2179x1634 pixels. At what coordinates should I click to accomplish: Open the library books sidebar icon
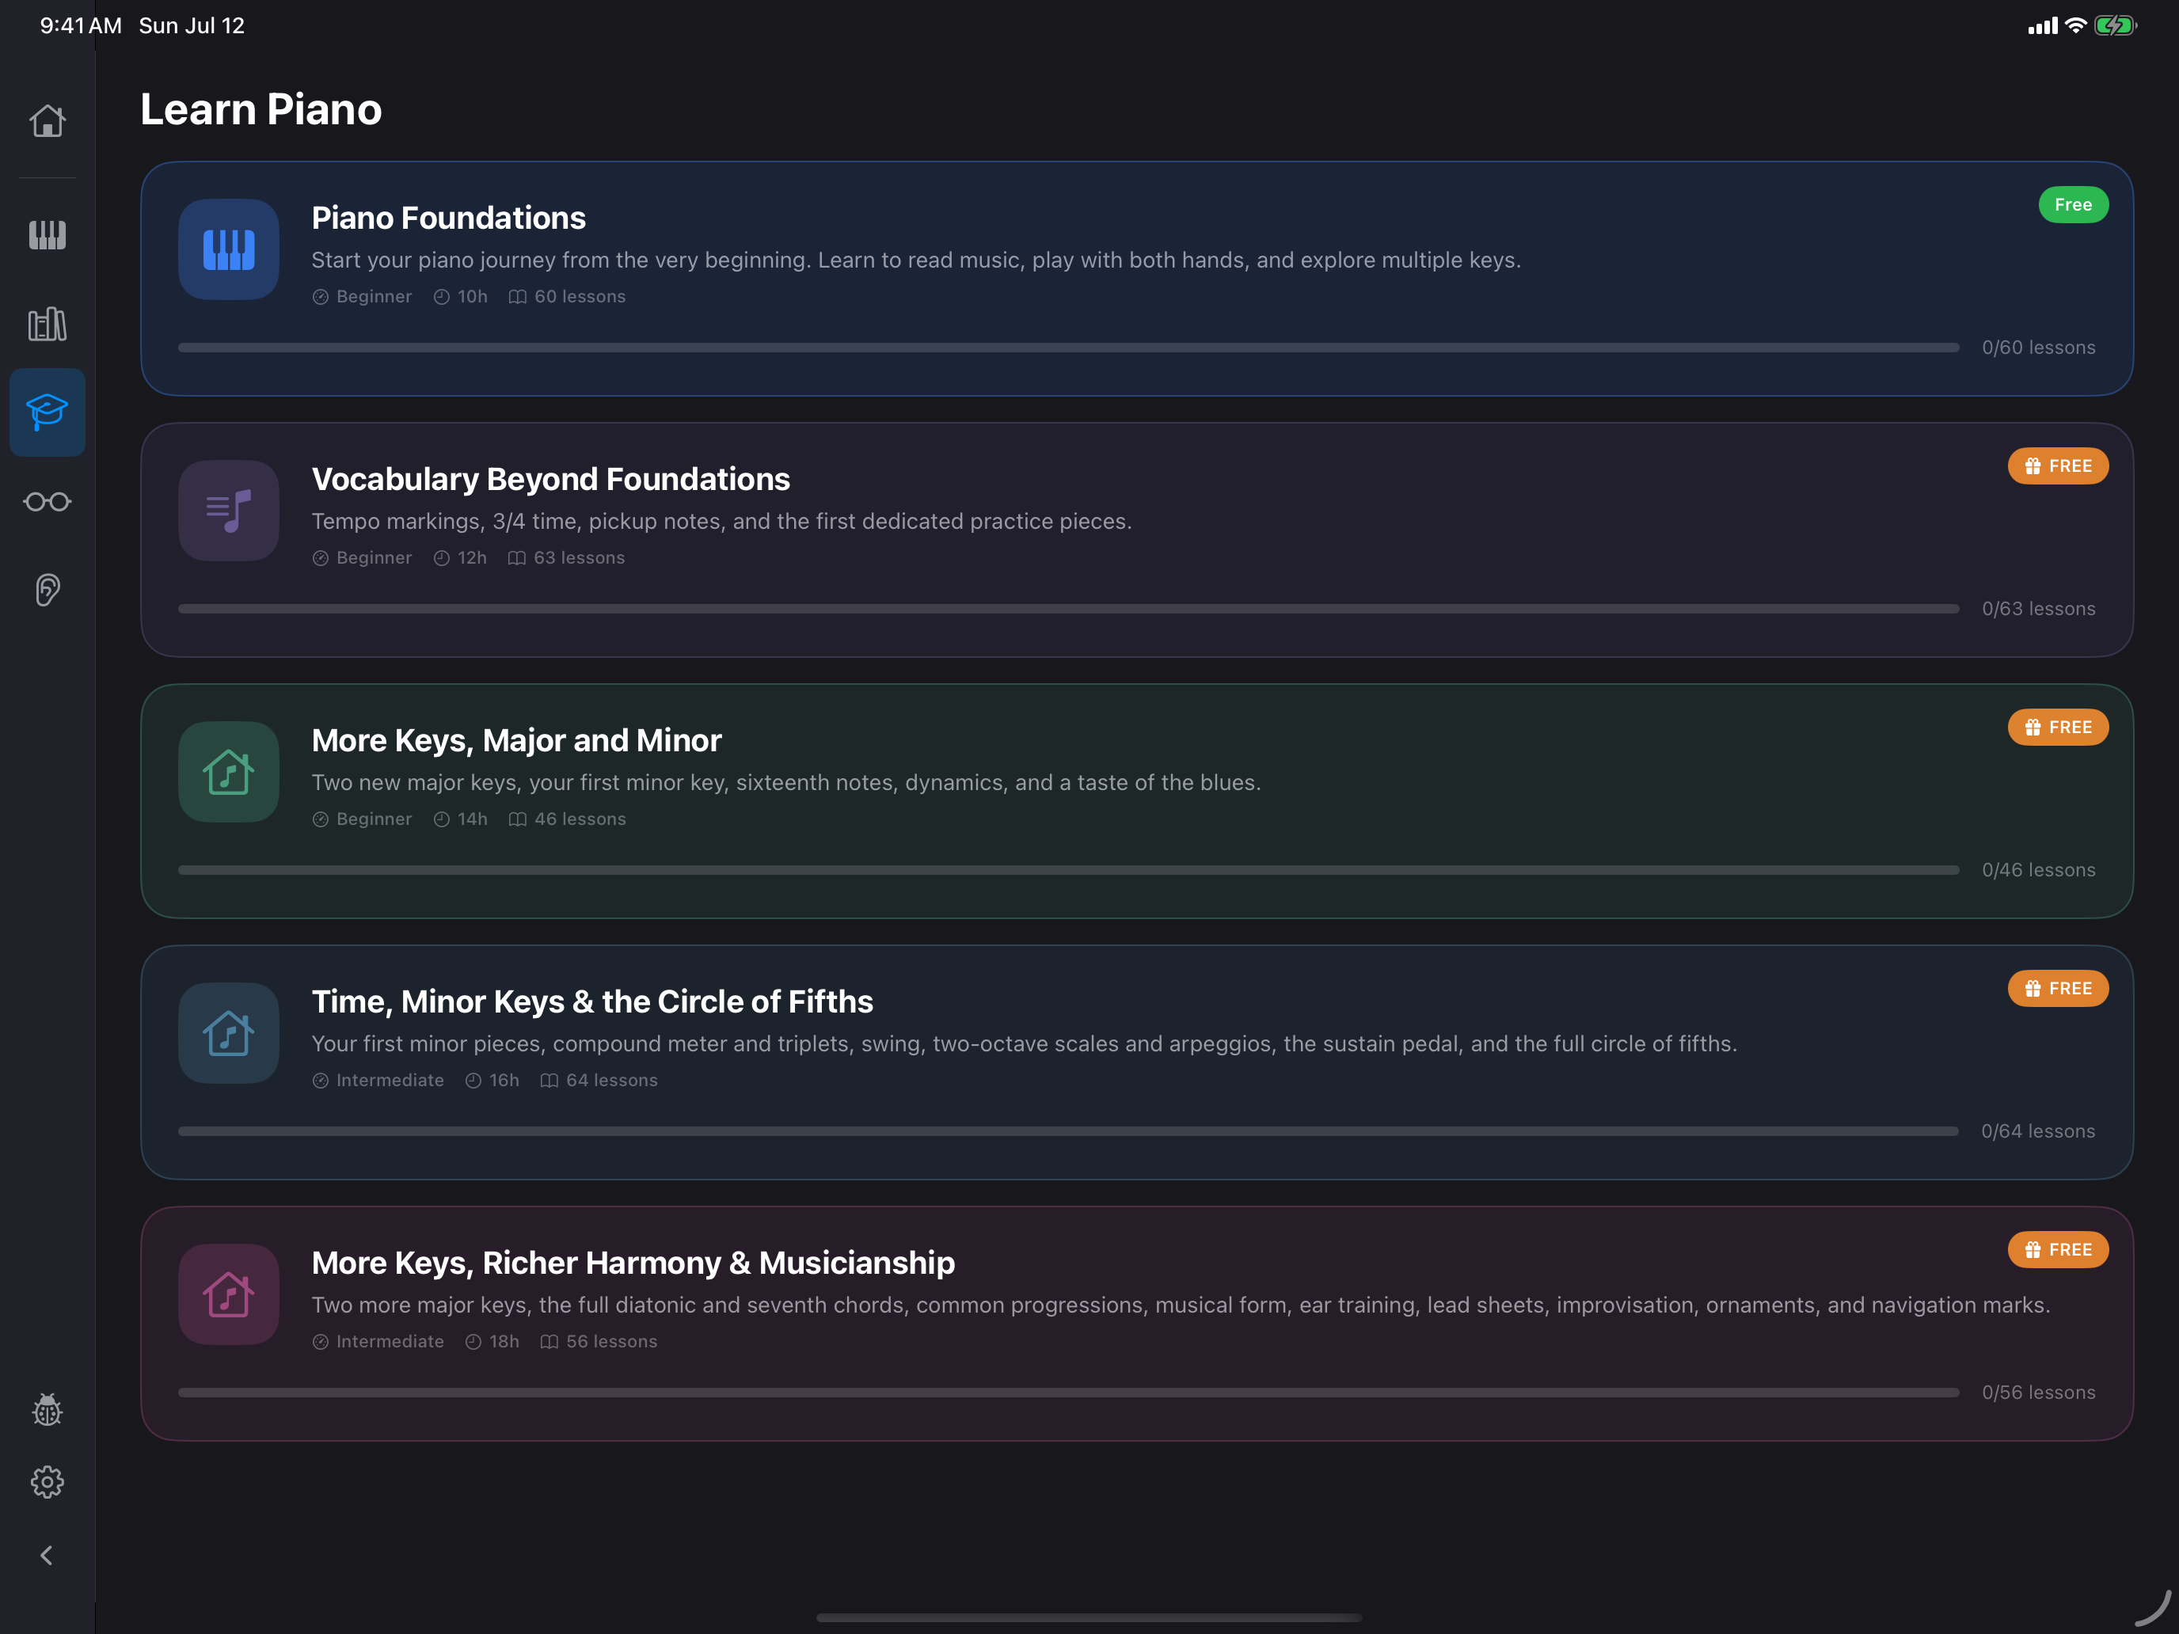click(x=48, y=323)
